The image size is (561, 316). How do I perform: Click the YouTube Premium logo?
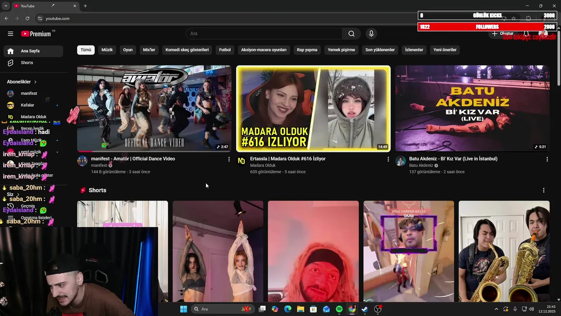point(36,34)
